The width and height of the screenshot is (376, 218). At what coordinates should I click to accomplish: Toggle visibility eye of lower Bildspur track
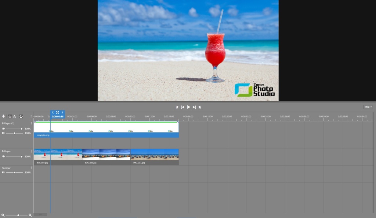(x=3, y=157)
